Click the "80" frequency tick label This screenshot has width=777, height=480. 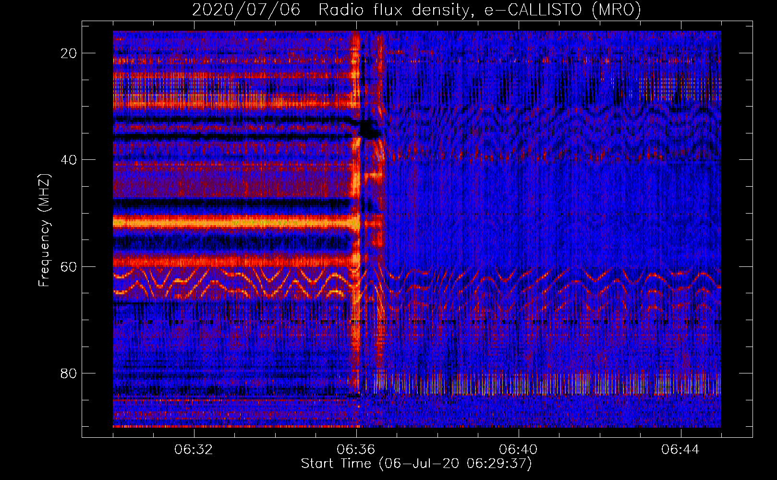coord(69,373)
